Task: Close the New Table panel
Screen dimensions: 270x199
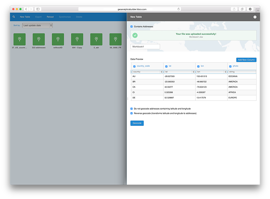Action: 255,17
